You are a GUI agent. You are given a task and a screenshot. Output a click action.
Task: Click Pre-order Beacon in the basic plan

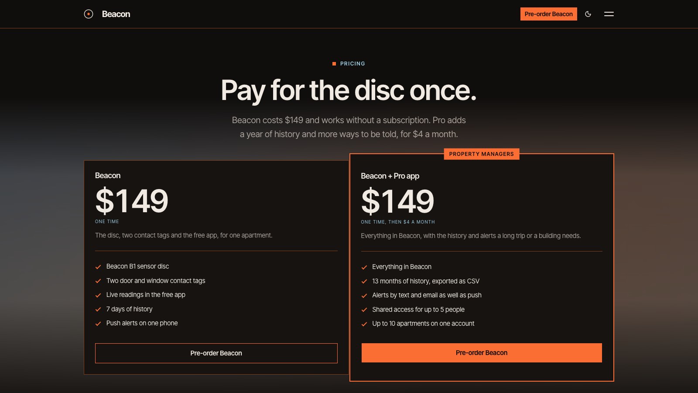click(x=216, y=353)
